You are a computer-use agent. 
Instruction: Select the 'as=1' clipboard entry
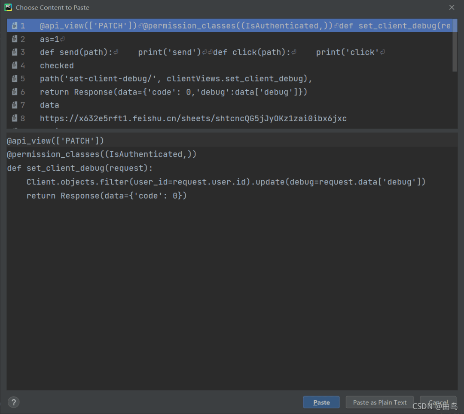click(x=229, y=39)
